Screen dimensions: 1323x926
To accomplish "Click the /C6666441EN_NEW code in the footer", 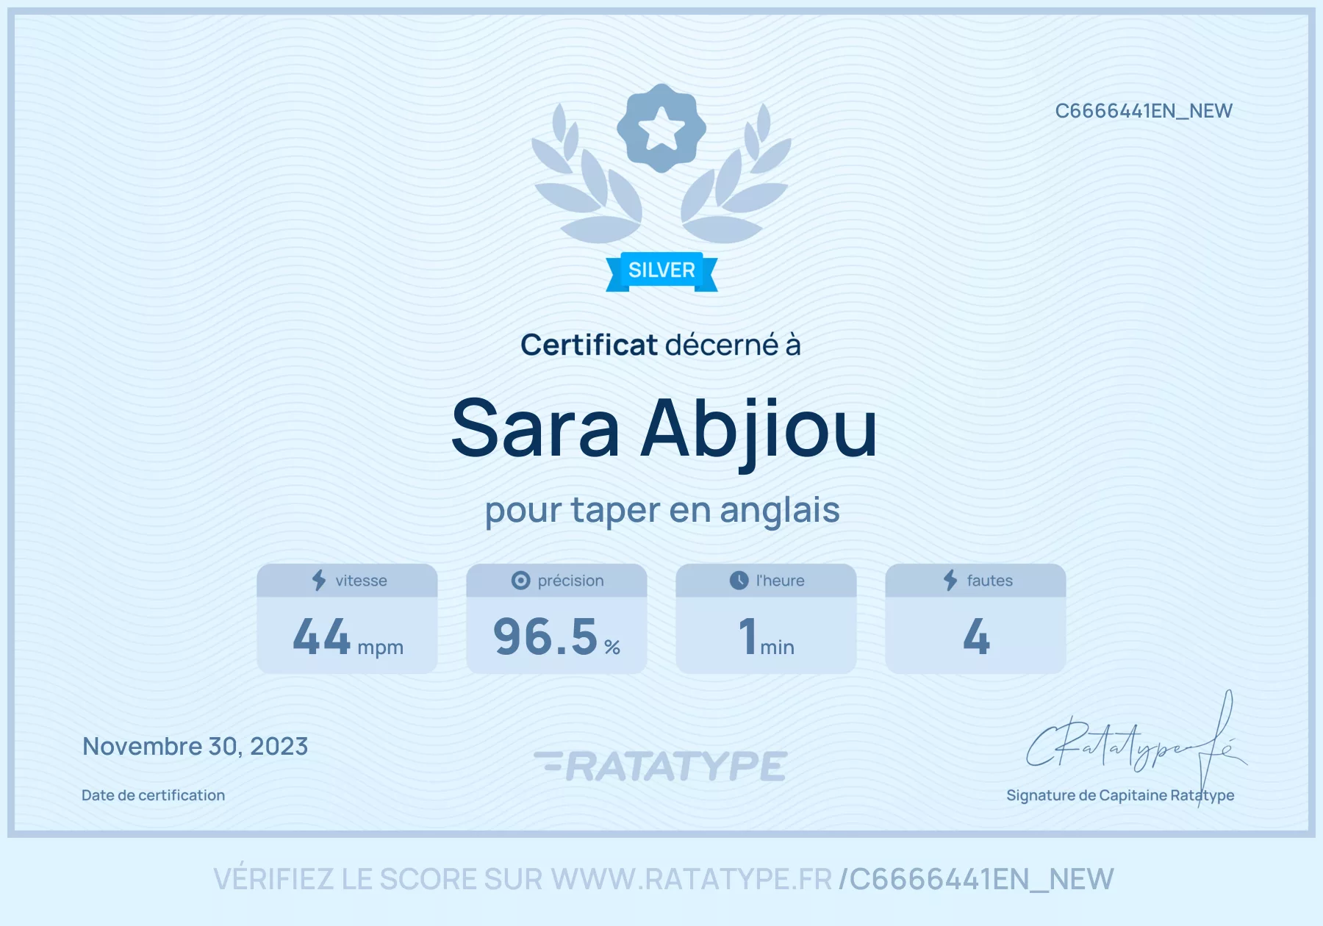I will [976, 879].
